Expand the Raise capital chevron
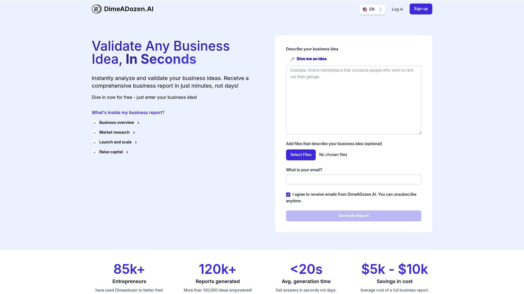The width and height of the screenshot is (524, 294). (127, 152)
